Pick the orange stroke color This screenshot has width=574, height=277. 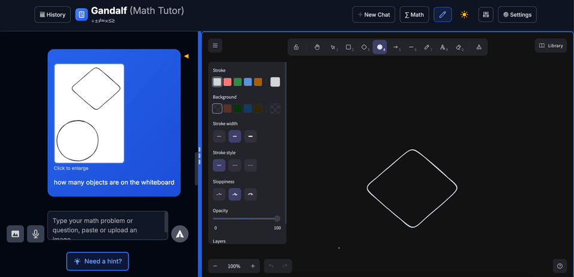[x=258, y=82]
